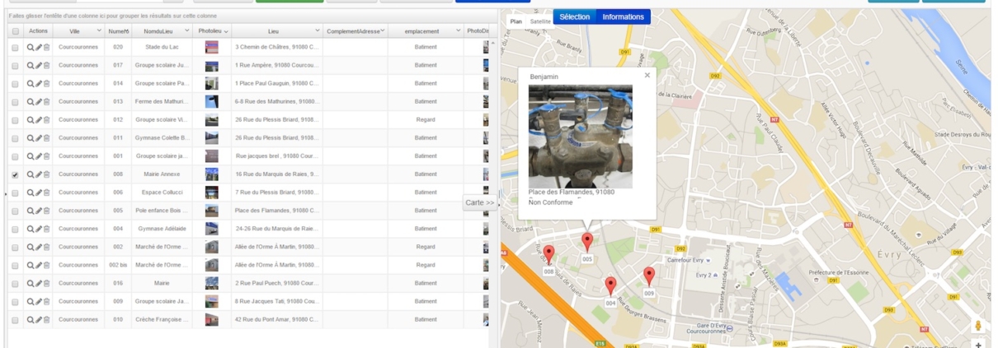Viewport: 998px width, 348px height.
Task: Open the Mairie Annexe photo thumbnail
Action: (212, 174)
